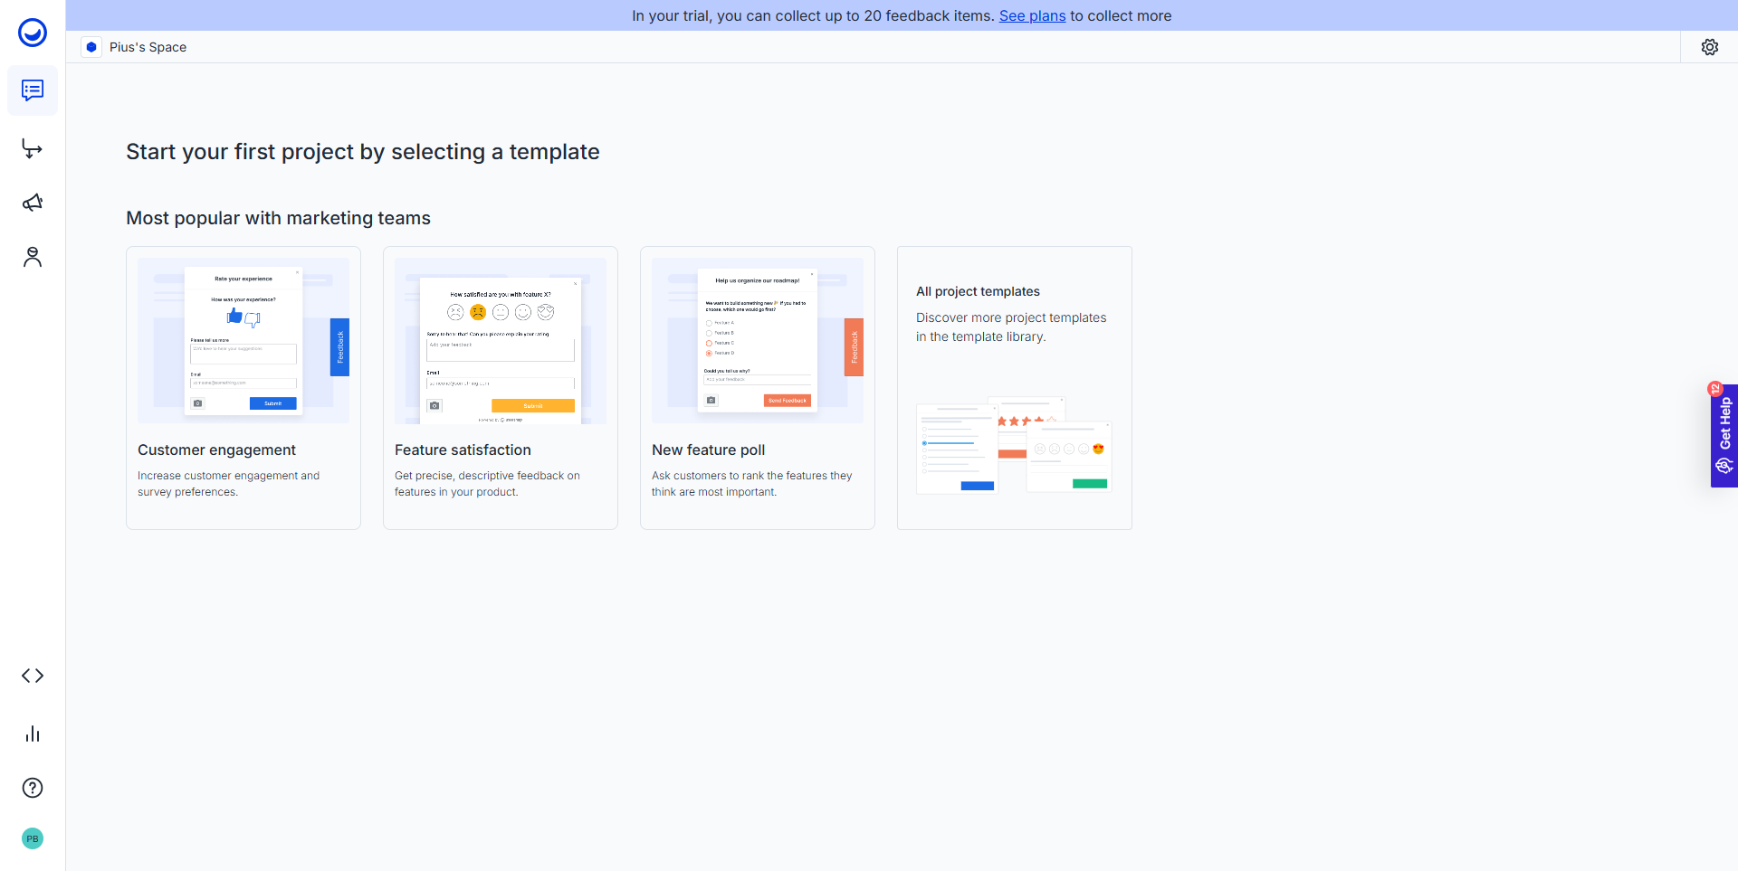Screen dimensions: 1738x871
Task: Click the Pius's Space workspace name
Action: [x=148, y=47]
